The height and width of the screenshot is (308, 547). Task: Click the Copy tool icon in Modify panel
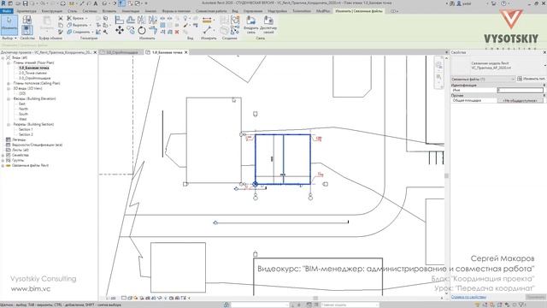131,31
